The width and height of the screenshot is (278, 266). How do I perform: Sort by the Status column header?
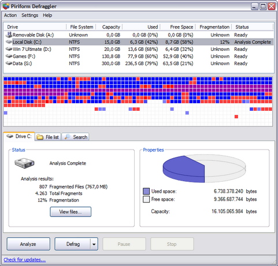(x=252, y=27)
